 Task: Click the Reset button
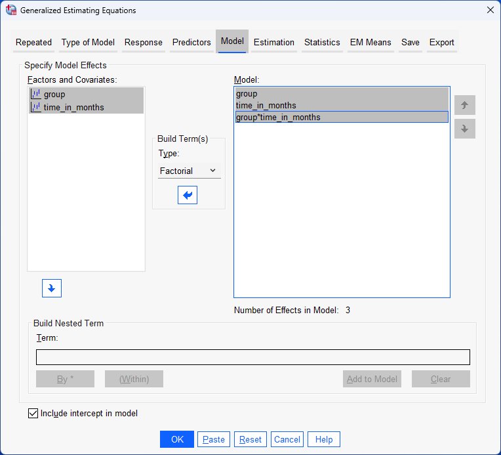[250, 439]
